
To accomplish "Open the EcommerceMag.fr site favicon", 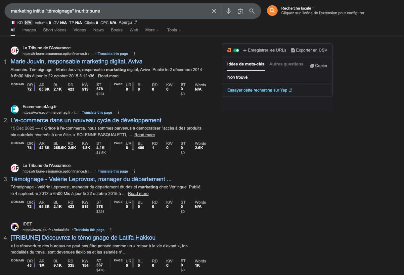I will [15, 109].
